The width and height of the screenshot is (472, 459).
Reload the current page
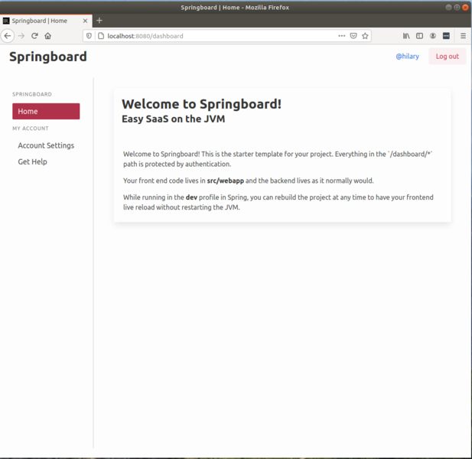(34, 36)
